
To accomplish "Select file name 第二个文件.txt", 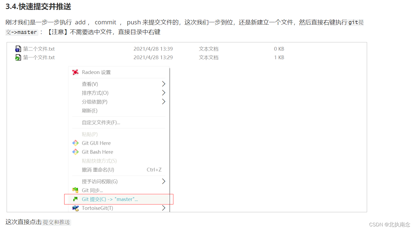I will [x=39, y=49].
